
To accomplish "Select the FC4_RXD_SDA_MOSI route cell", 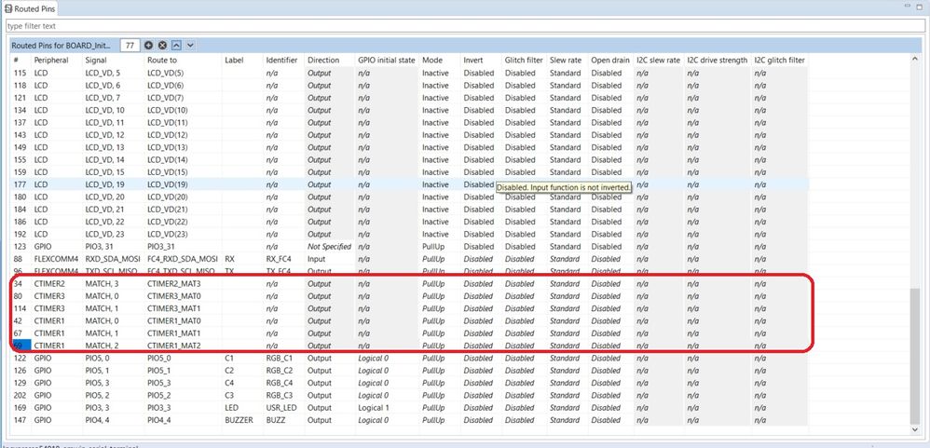I will pos(183,259).
